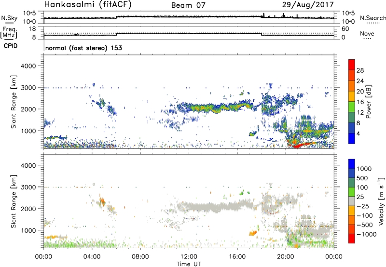The image size is (386, 267).
Task: Click the 4000 tick of the power panel
Action: (x=28, y=66)
